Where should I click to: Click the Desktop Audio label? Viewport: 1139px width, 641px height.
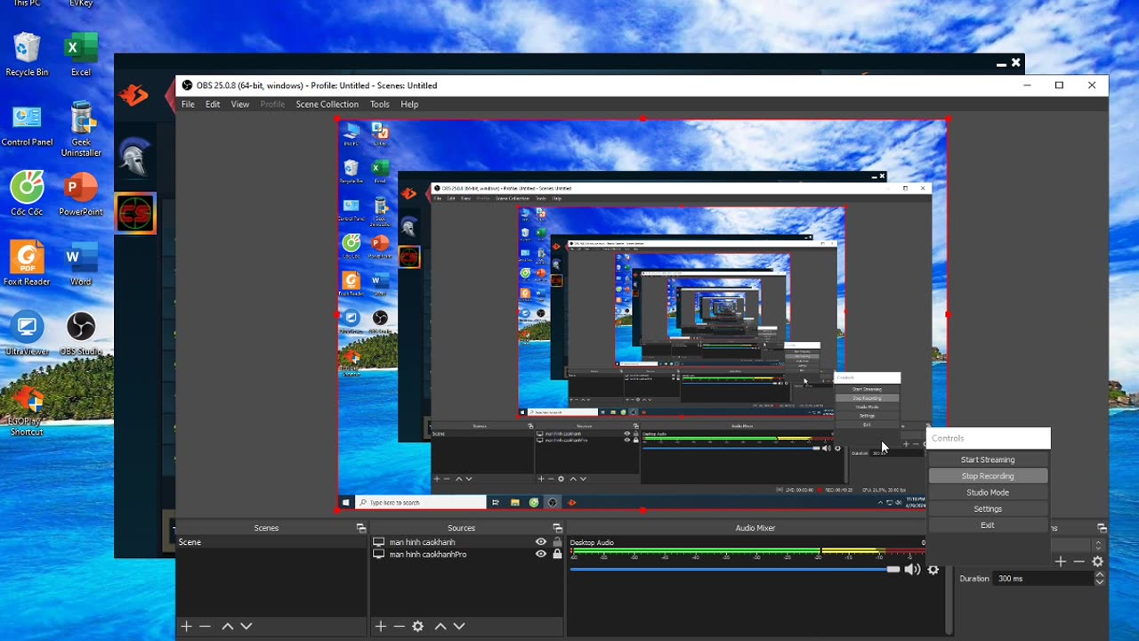(592, 543)
